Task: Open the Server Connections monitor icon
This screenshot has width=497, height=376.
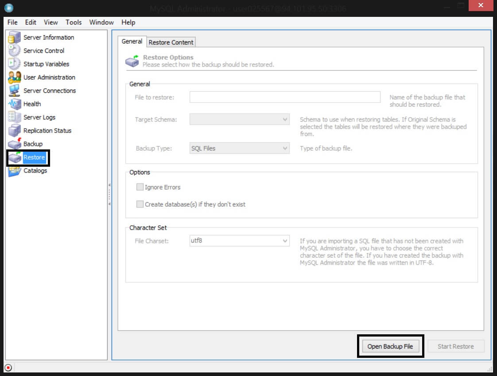Action: (x=14, y=91)
